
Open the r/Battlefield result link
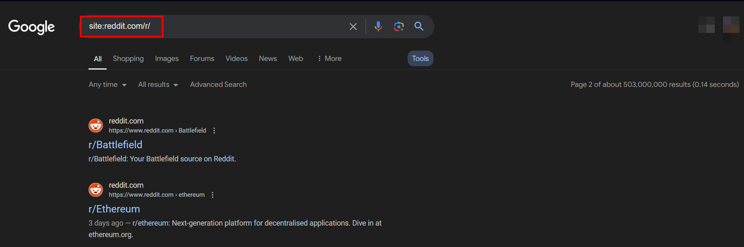point(115,145)
